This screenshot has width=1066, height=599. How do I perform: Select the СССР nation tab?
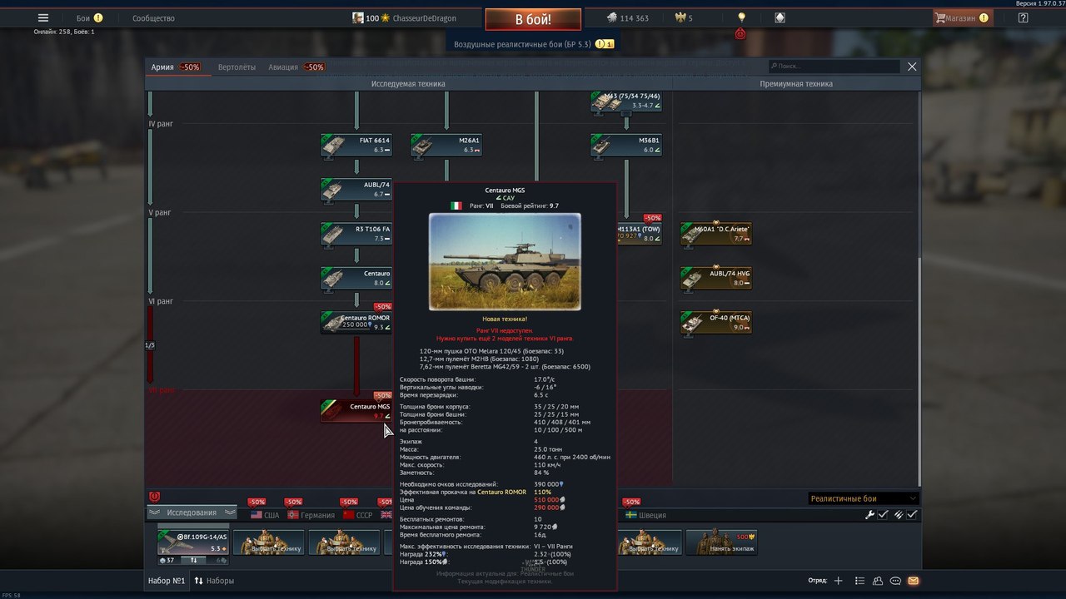(357, 515)
